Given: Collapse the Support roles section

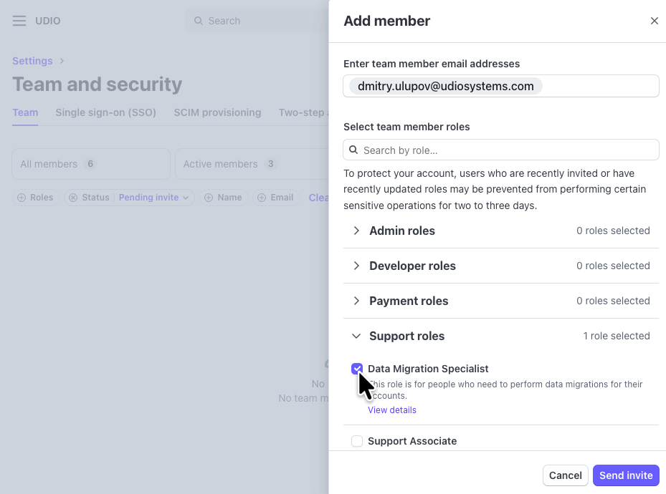Looking at the screenshot, I should pos(356,336).
